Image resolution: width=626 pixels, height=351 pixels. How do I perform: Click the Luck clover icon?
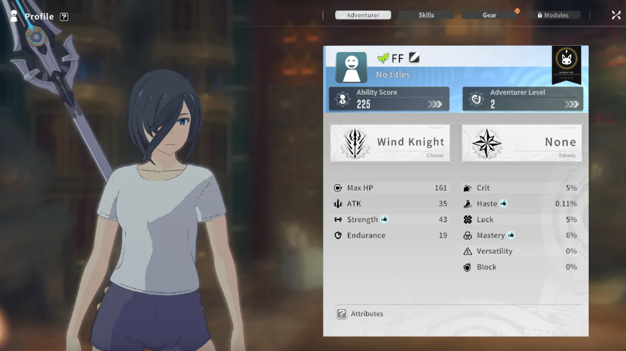(468, 220)
